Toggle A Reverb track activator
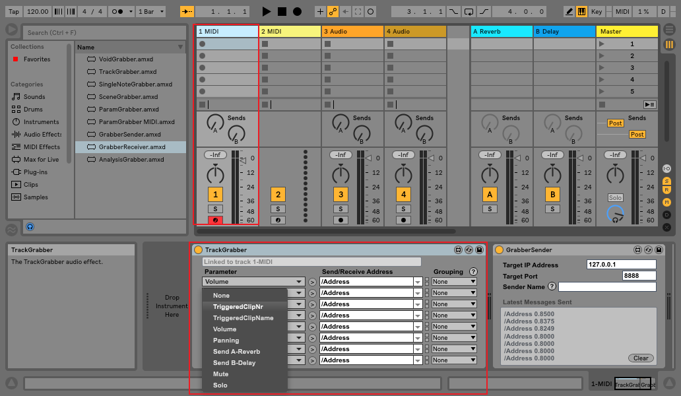The width and height of the screenshot is (681, 396). coord(490,195)
